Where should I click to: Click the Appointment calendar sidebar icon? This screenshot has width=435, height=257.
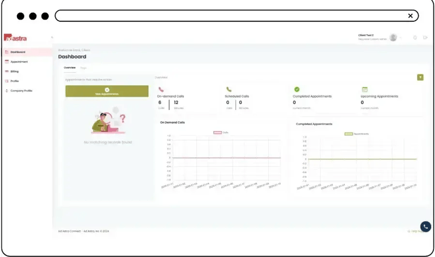7,62
